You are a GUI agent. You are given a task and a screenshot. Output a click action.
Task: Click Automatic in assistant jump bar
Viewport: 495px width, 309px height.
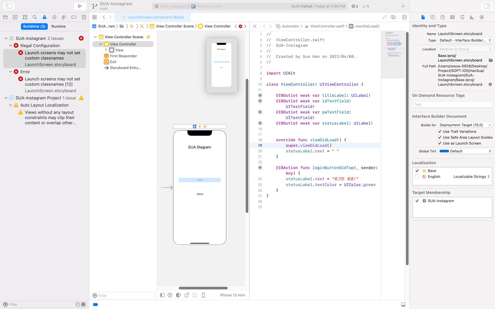click(288, 26)
